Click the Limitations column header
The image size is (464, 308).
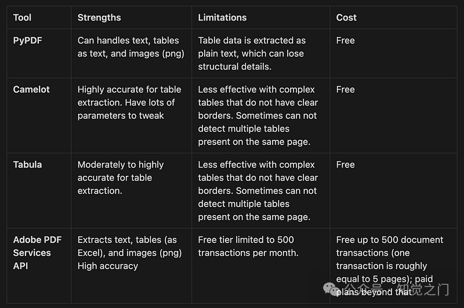pyautogui.click(x=222, y=17)
